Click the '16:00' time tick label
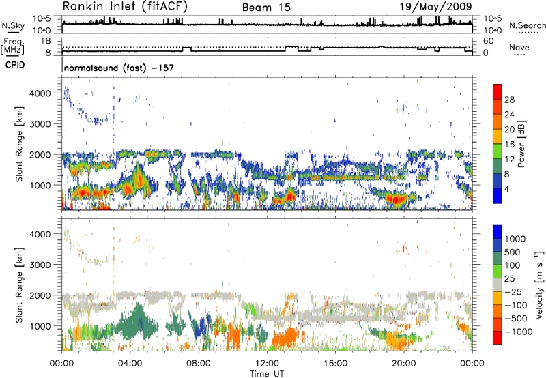 pyautogui.click(x=335, y=364)
